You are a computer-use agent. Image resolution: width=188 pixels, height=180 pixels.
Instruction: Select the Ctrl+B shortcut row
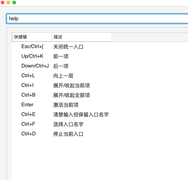100,95
